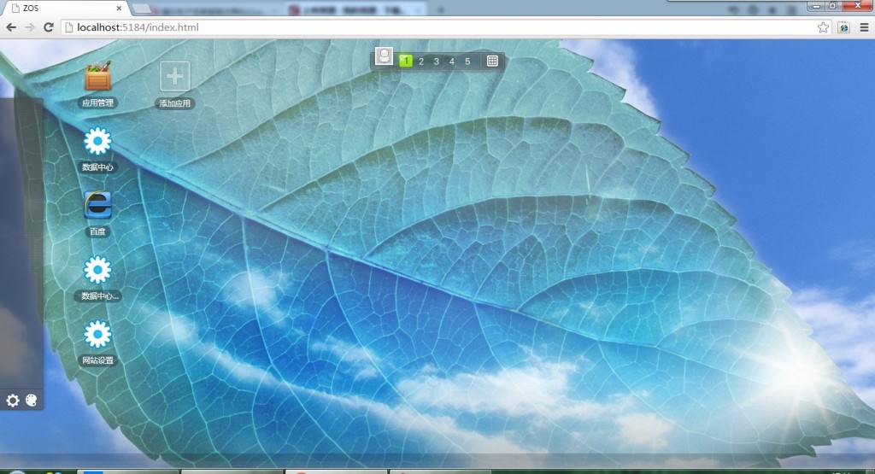Close the ZOS browser tab
The image size is (875, 474).
click(119, 9)
